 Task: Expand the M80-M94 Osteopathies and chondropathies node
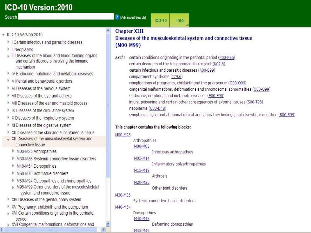pos(13,180)
